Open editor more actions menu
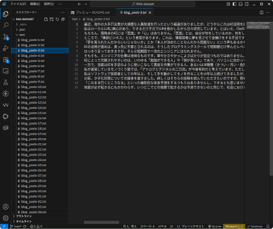The width and height of the screenshot is (273, 229). coord(267,12)
